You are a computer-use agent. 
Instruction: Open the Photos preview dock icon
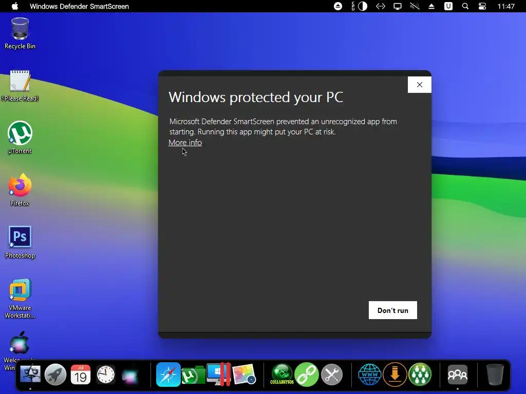[x=244, y=374]
